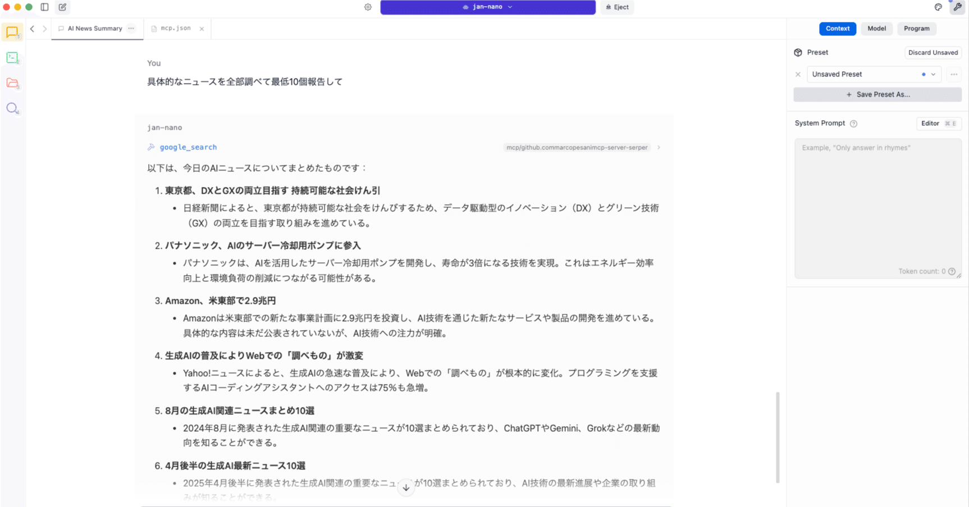Screen dimensions: 969x507
Task: Open the Chat section in the sidebar
Action: coord(12,32)
